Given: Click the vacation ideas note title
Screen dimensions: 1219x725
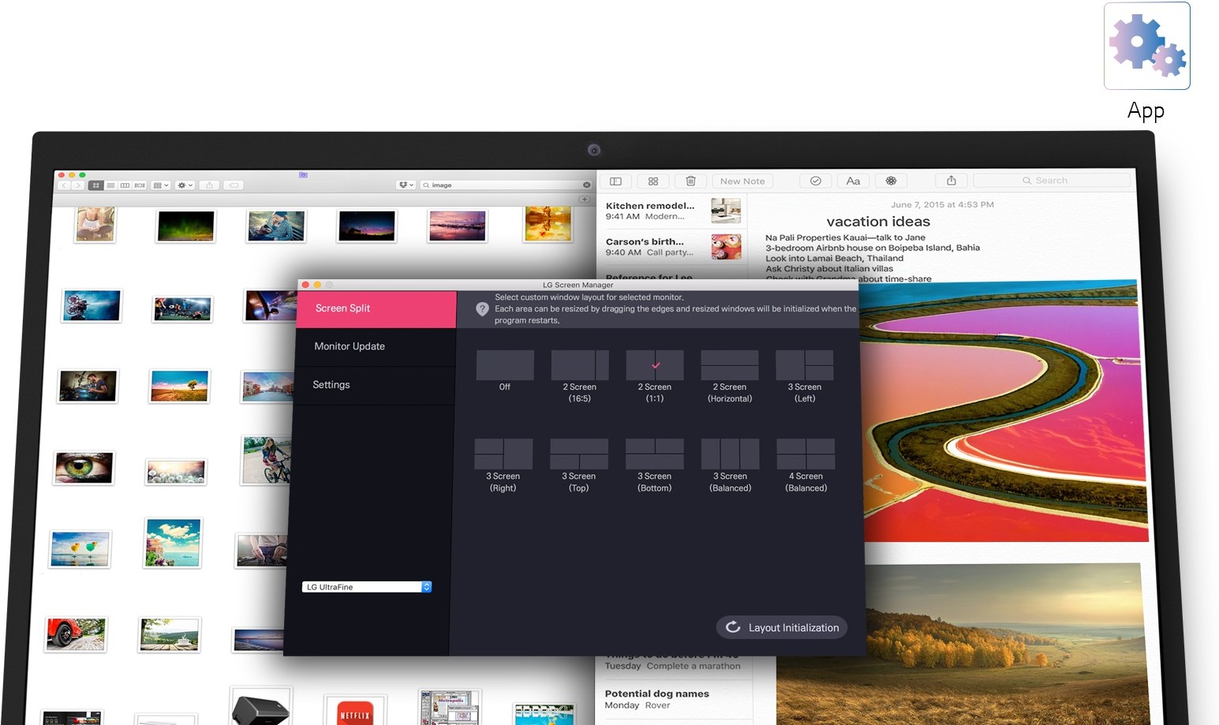Looking at the screenshot, I should click(x=878, y=222).
